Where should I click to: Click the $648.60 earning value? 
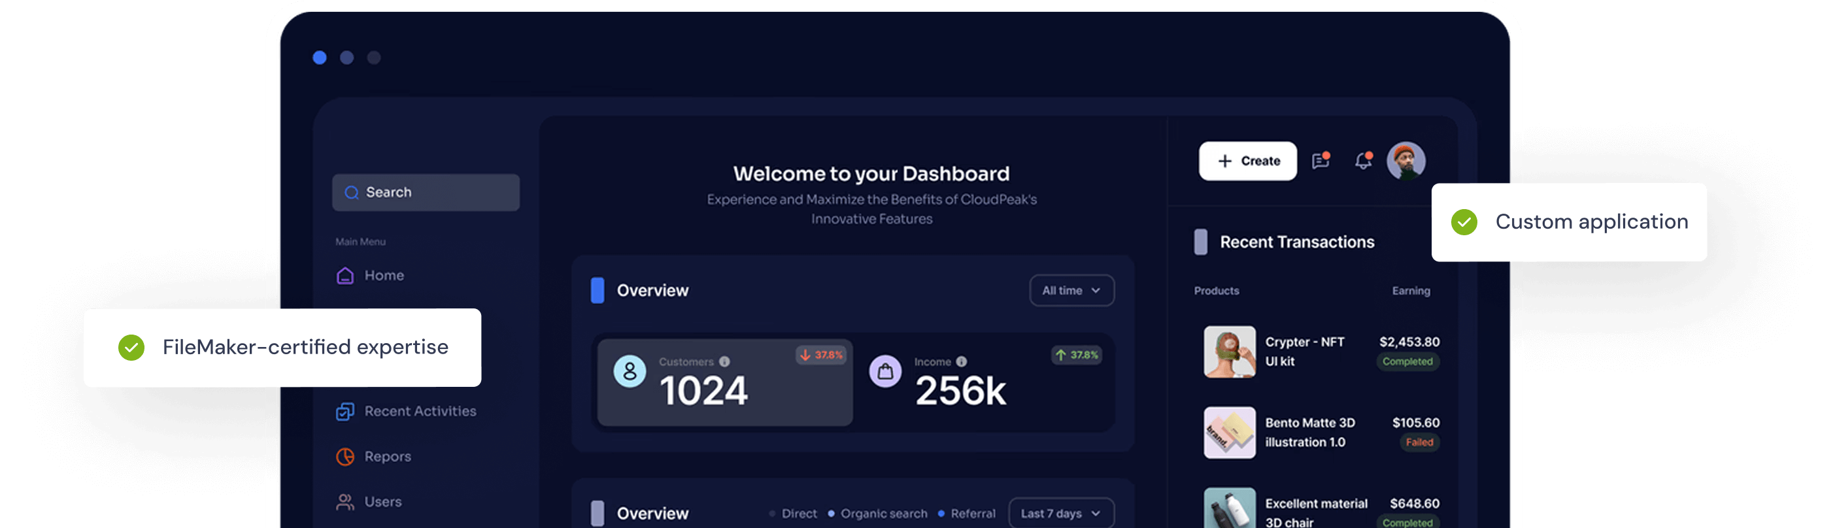[1415, 504]
